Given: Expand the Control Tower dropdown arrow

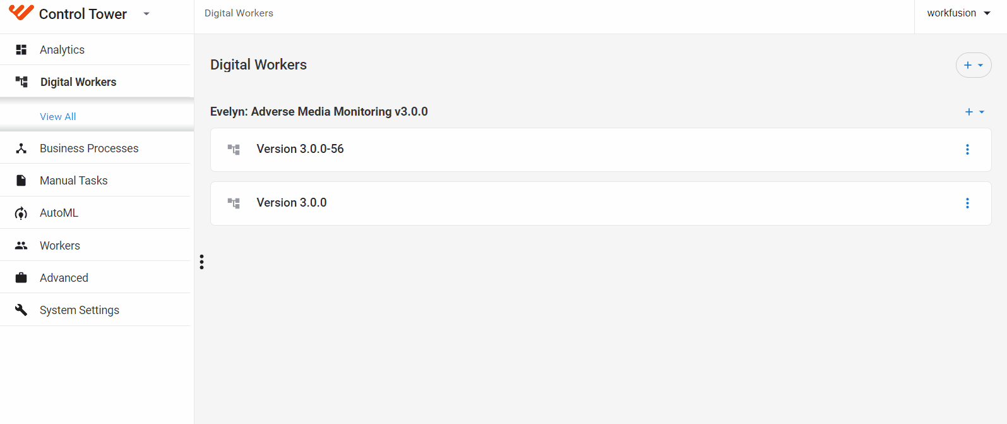Looking at the screenshot, I should 146,13.
